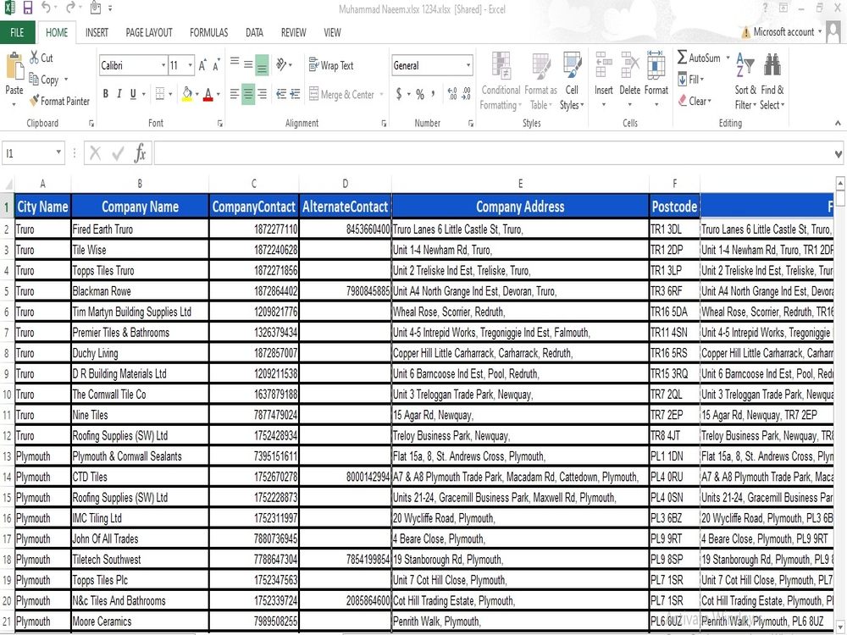
Task: Expand the Name Box dropdown arrow
Action: 58,152
